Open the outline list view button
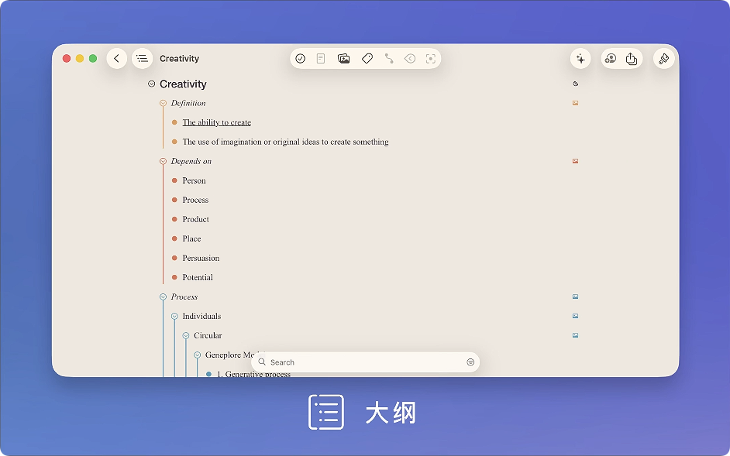Image resolution: width=730 pixels, height=456 pixels. pyautogui.click(x=142, y=59)
